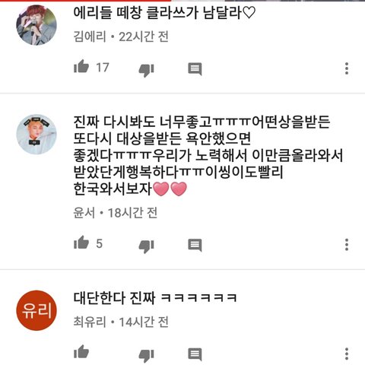The height and width of the screenshot is (365, 365).
Task: Dislike the comment by 윤서
Action: 147,246
